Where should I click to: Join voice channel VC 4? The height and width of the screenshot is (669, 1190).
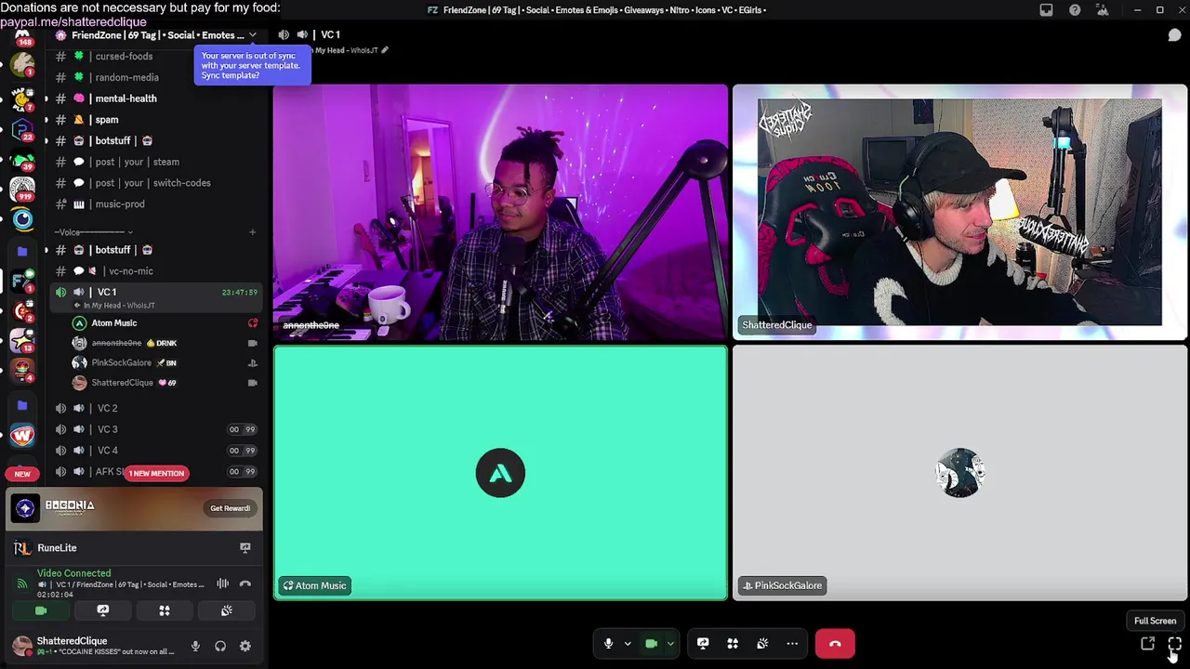[x=155, y=451]
